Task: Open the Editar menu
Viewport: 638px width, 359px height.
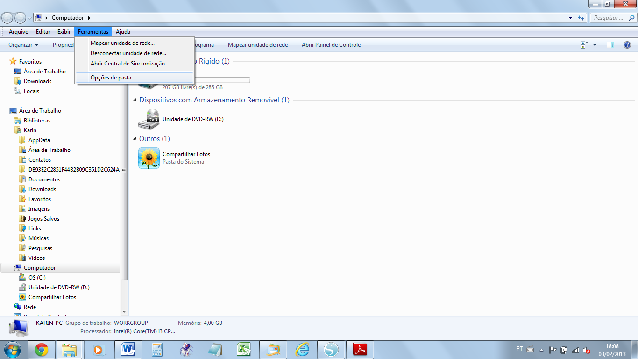Action: (43, 32)
